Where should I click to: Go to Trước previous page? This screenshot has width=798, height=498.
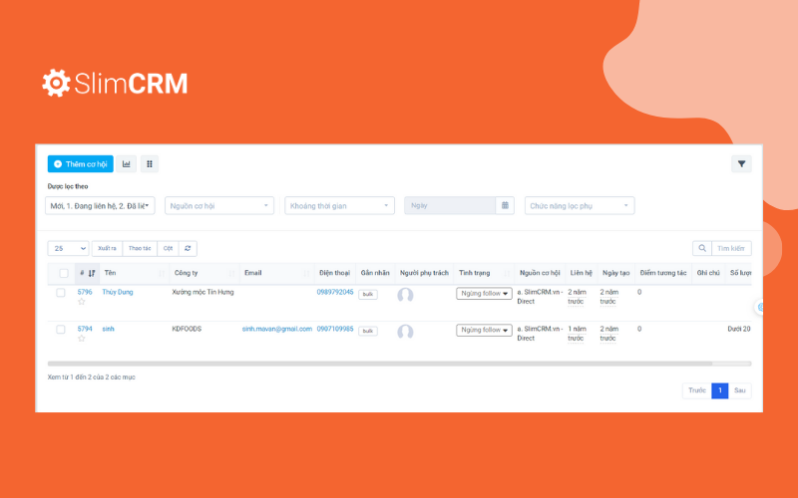(x=696, y=390)
